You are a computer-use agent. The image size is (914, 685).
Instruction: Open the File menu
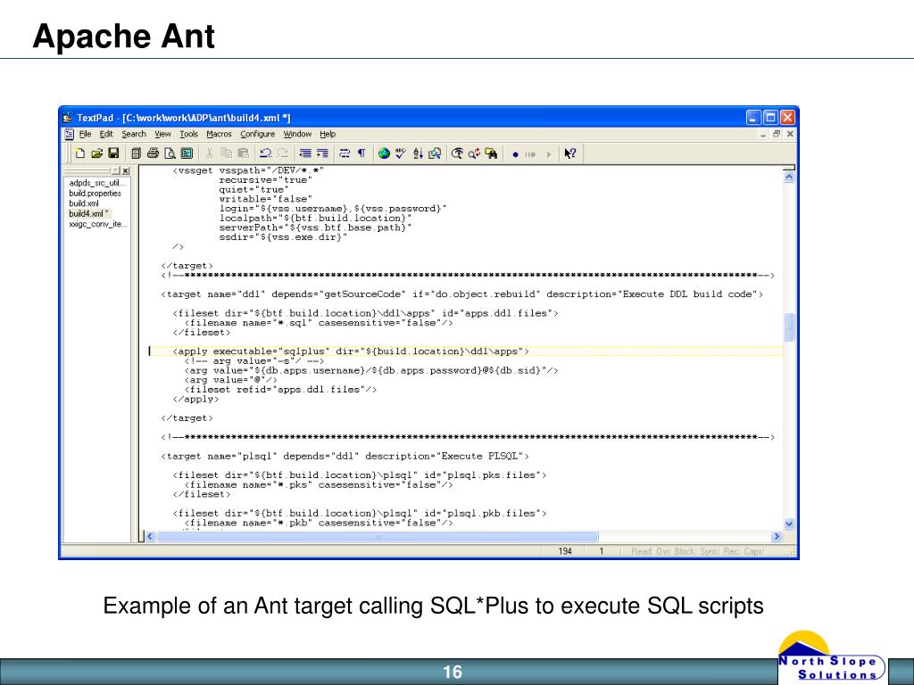coord(85,134)
